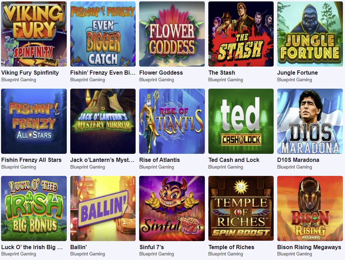
Task: Select Luck O' the Irish Big Bonus thumbnail
Action: tap(34, 208)
